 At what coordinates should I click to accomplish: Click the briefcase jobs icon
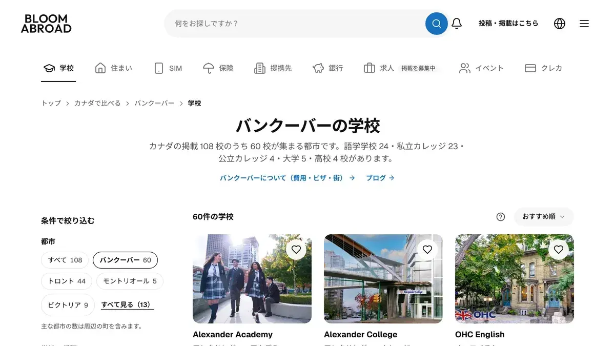[370, 68]
